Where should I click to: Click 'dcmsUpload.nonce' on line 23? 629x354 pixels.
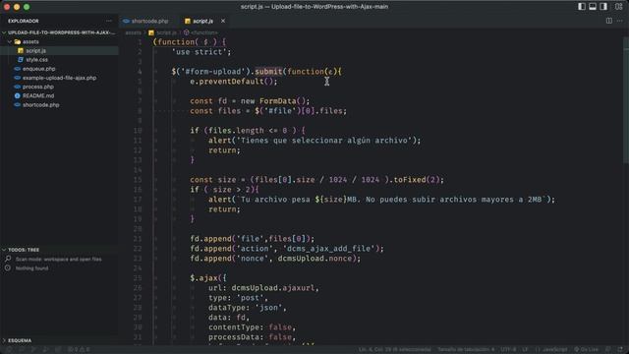click(x=314, y=259)
